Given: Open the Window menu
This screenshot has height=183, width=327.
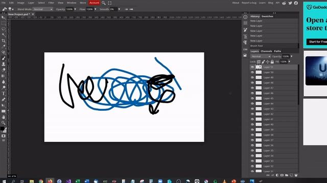Looking at the screenshot, I should 72,3.
